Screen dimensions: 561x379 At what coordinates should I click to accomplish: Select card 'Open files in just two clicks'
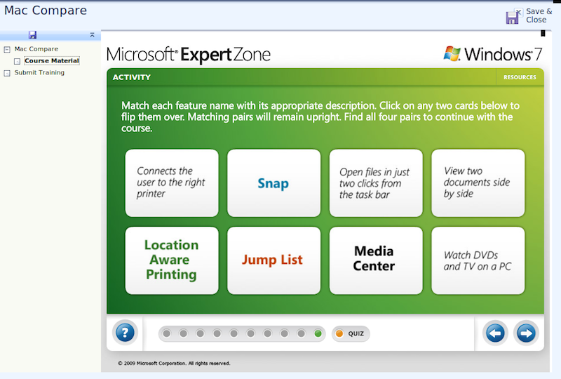376,183
